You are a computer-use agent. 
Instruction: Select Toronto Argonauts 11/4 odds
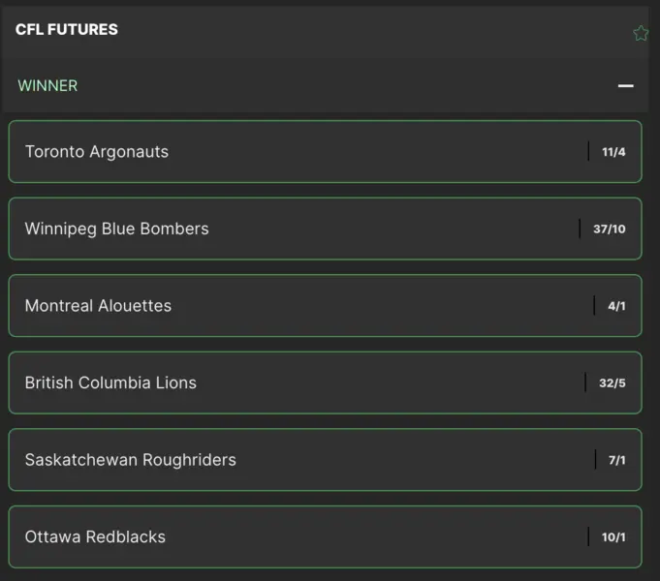point(613,152)
